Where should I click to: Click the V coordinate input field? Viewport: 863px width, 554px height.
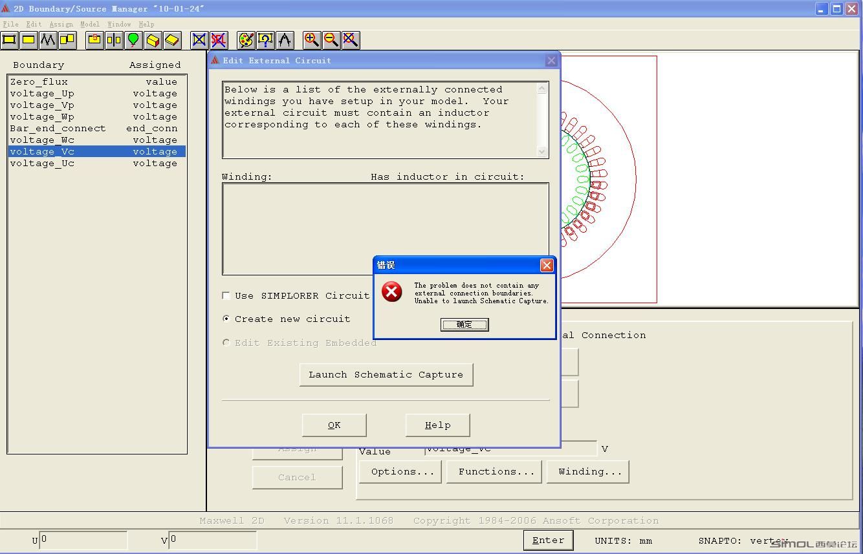213,540
